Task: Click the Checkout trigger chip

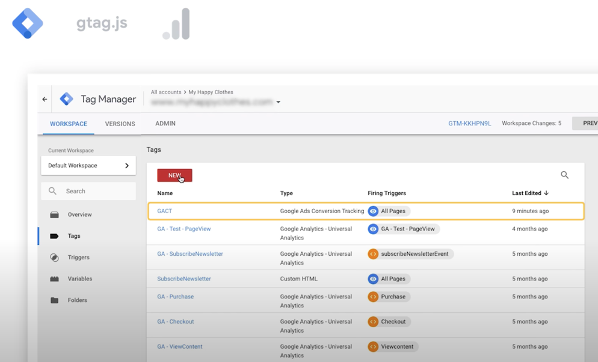Action: pos(389,322)
